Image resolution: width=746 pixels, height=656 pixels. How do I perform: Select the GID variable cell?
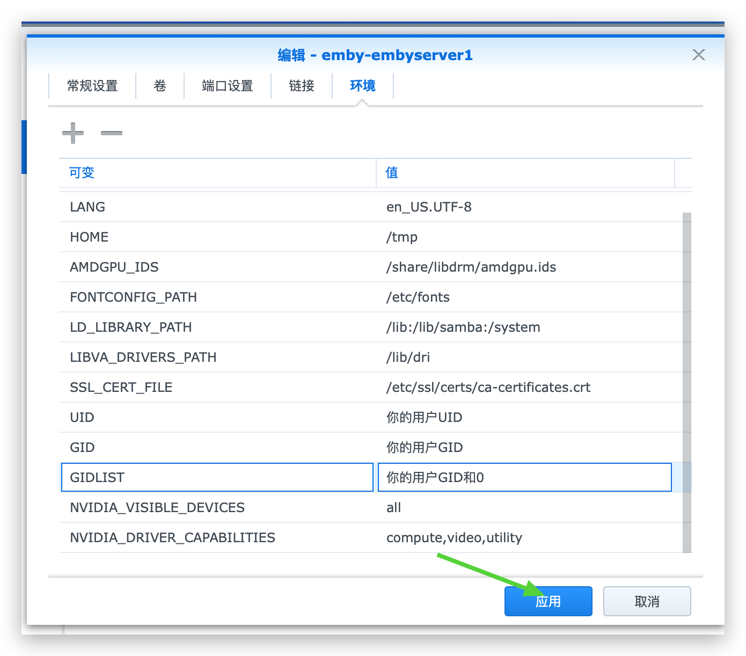click(217, 448)
